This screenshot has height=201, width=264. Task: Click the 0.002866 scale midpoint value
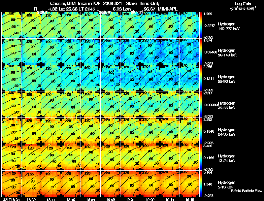tap(211, 105)
